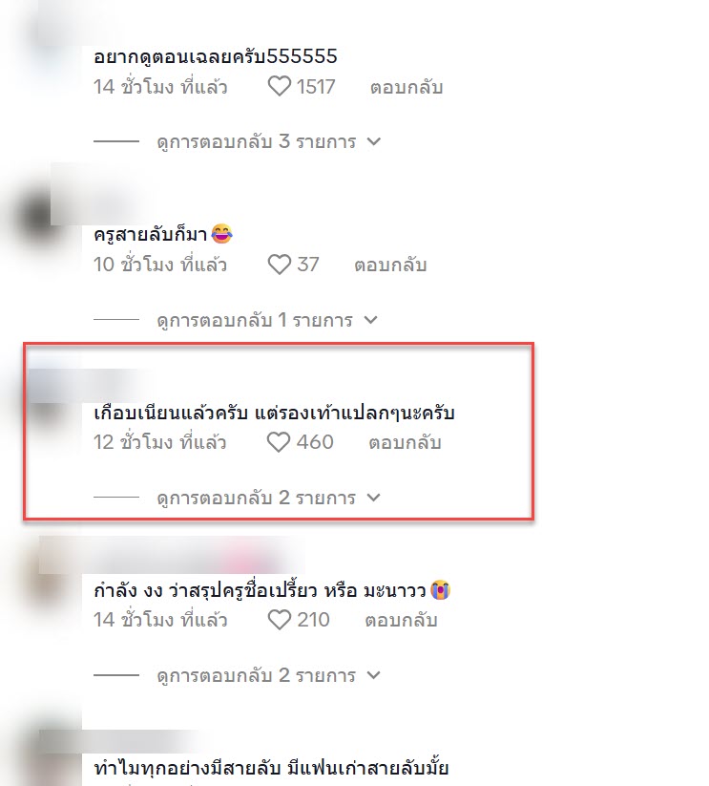This screenshot has height=786, width=709.
Task: Click the crying emoji after มะนาวว
Action: (x=440, y=590)
